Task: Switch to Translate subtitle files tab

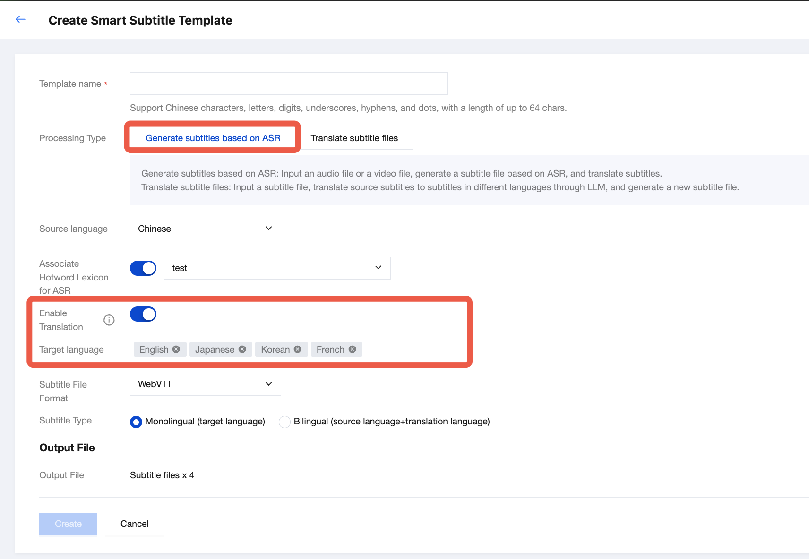Action: [x=354, y=138]
